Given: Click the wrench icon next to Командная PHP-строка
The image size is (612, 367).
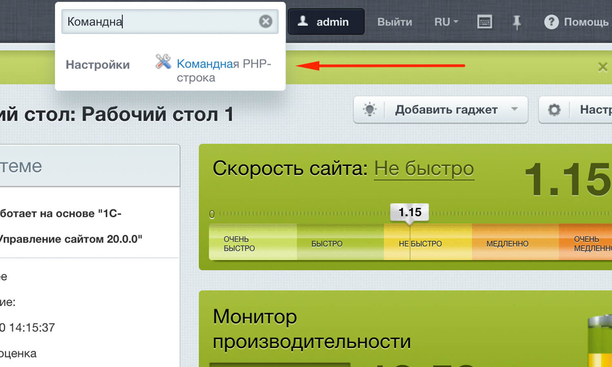Looking at the screenshot, I should click(x=162, y=61).
